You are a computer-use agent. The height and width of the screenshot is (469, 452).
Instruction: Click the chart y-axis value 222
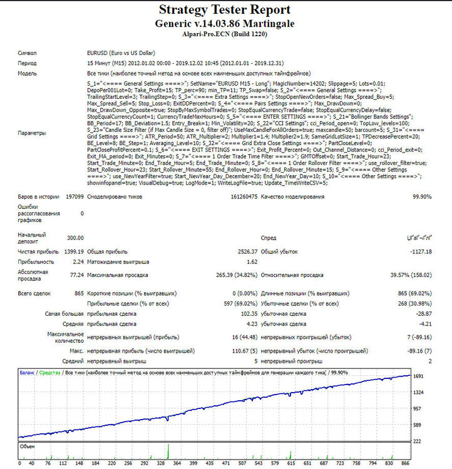click(x=417, y=441)
